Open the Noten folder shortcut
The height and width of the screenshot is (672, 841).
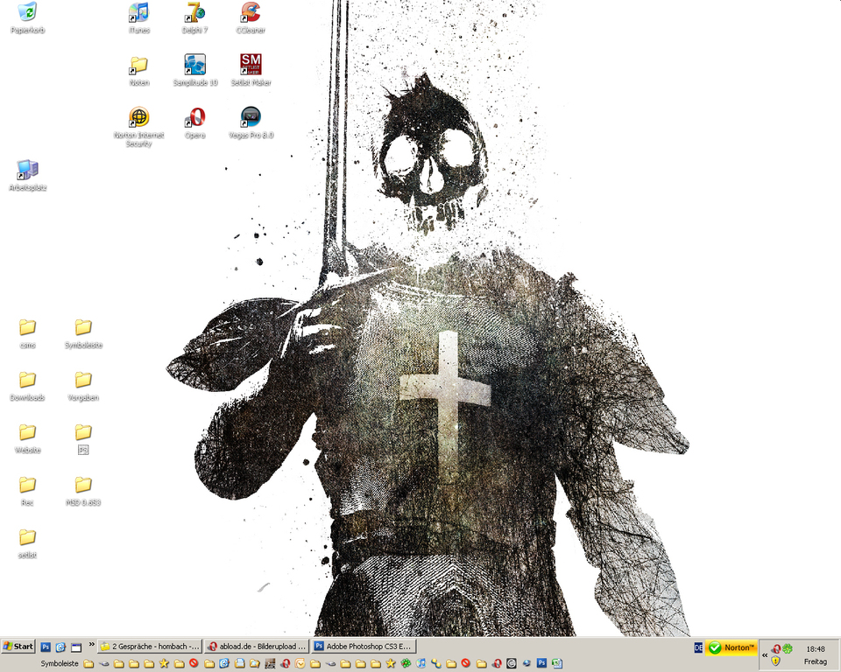139,70
